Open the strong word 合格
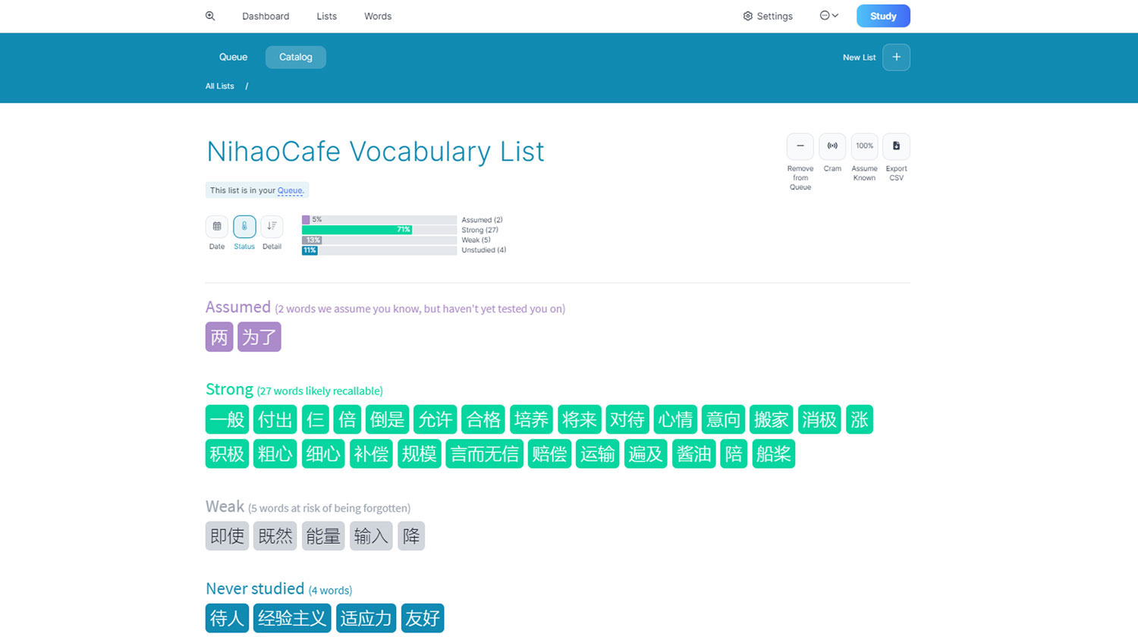1138x637 pixels. (x=483, y=419)
